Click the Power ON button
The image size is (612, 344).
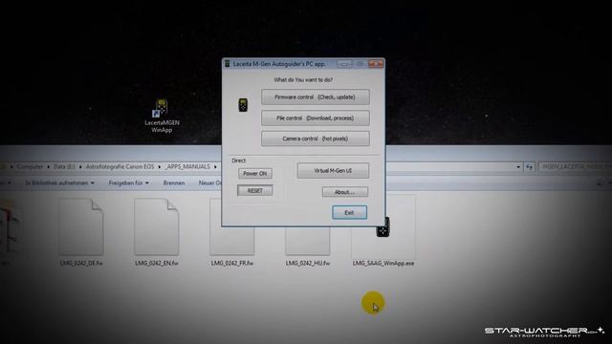click(x=255, y=174)
